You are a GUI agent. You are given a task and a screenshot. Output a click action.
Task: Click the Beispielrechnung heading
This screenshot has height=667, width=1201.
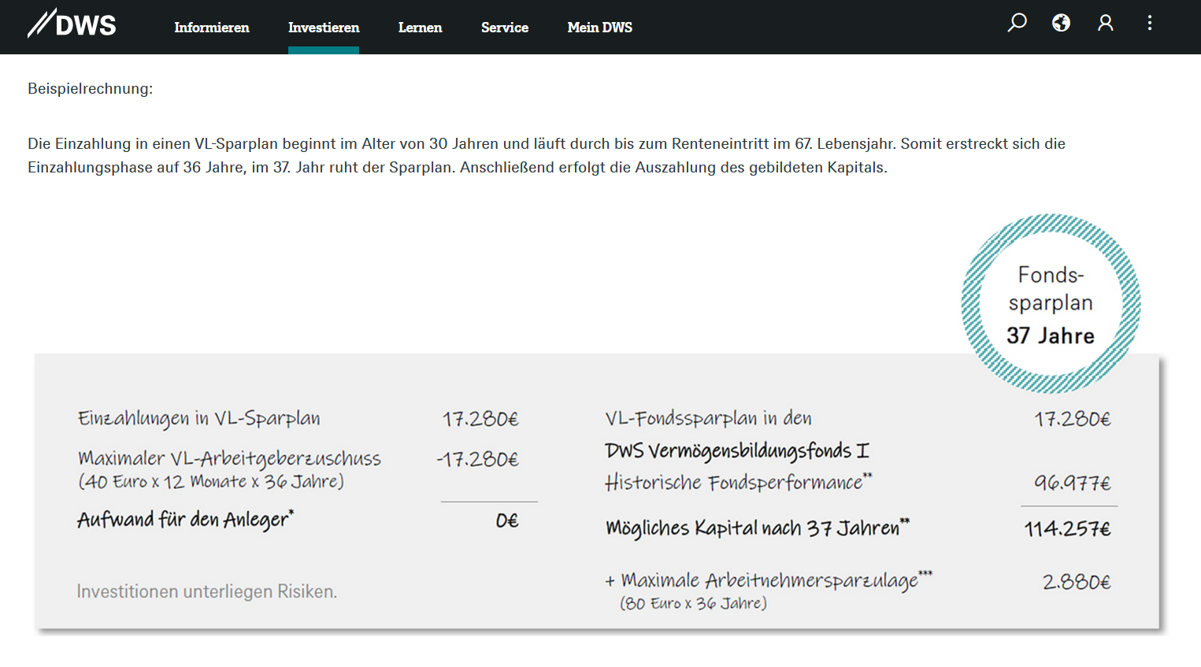pyautogui.click(x=91, y=89)
